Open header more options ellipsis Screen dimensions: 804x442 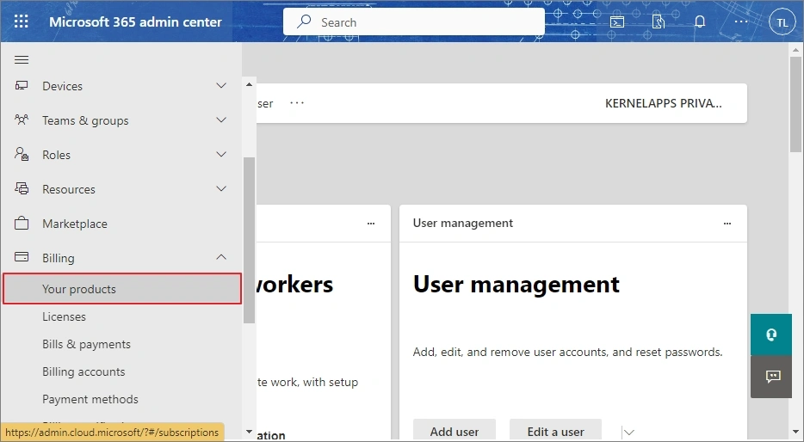[741, 21]
